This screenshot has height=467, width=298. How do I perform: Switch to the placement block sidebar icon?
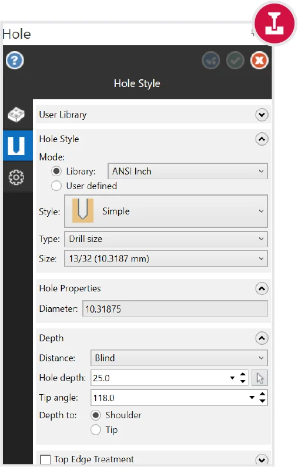(x=16, y=115)
